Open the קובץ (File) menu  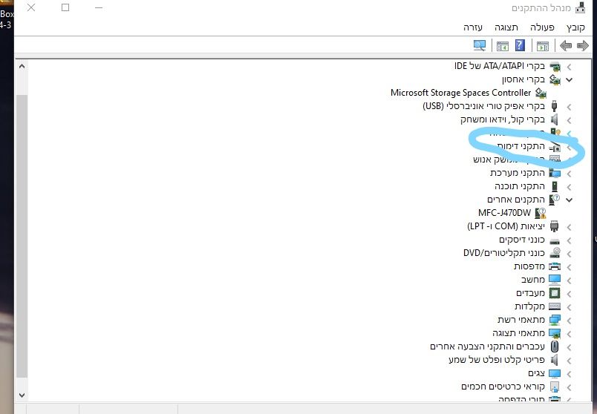coord(576,27)
